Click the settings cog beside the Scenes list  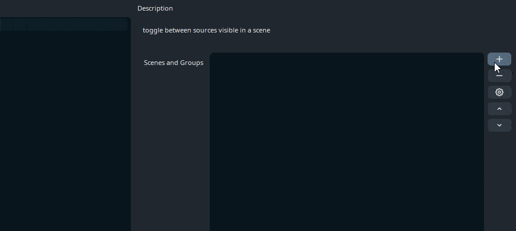[499, 92]
